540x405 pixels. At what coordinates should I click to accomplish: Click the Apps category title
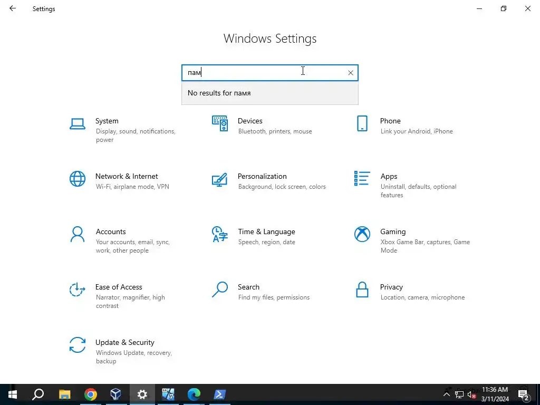[x=389, y=177]
